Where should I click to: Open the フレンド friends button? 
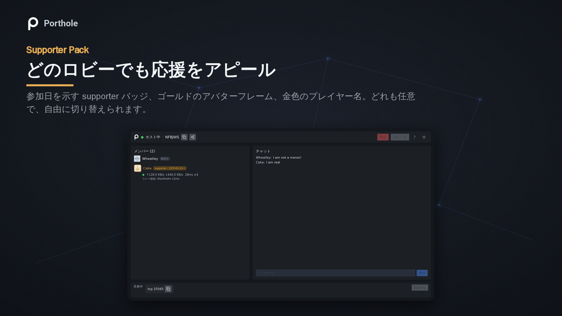click(x=400, y=137)
